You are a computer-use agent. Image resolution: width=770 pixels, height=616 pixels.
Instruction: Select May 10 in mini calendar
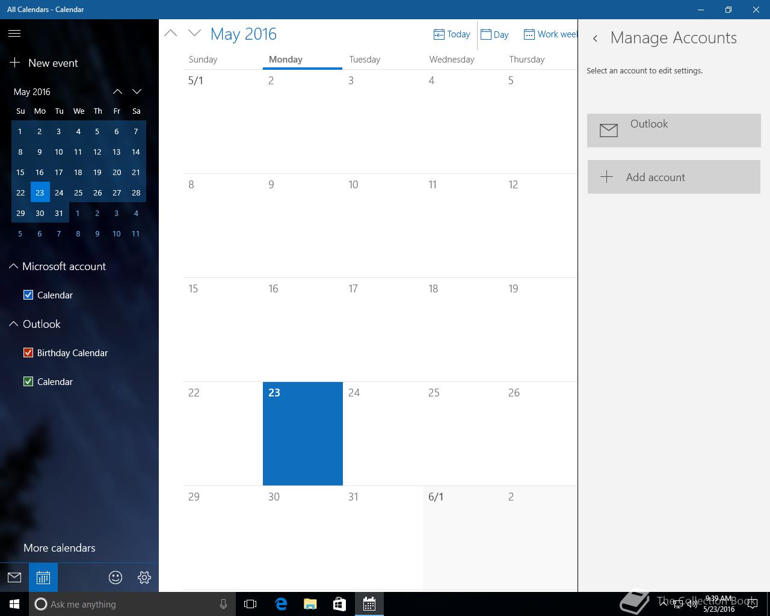(59, 152)
